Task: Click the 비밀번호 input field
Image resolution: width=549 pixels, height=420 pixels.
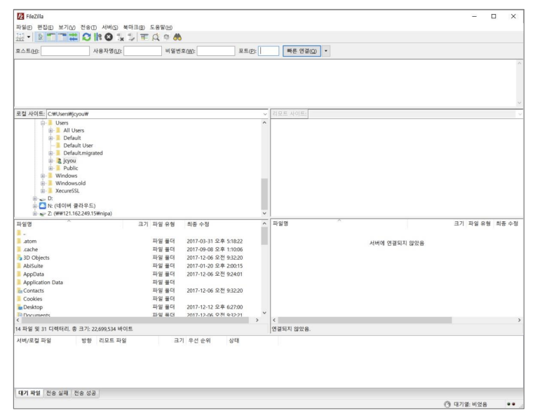Action: [x=216, y=51]
